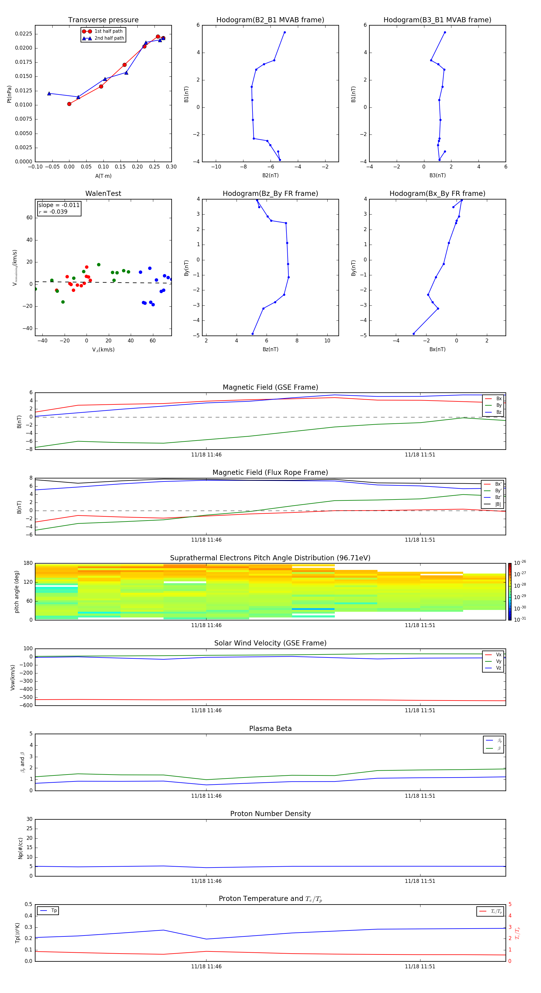This screenshot has height=993, width=541.
Task: Click the 'Hodogram(Bx_By FR frame)' title
Action: click(437, 193)
